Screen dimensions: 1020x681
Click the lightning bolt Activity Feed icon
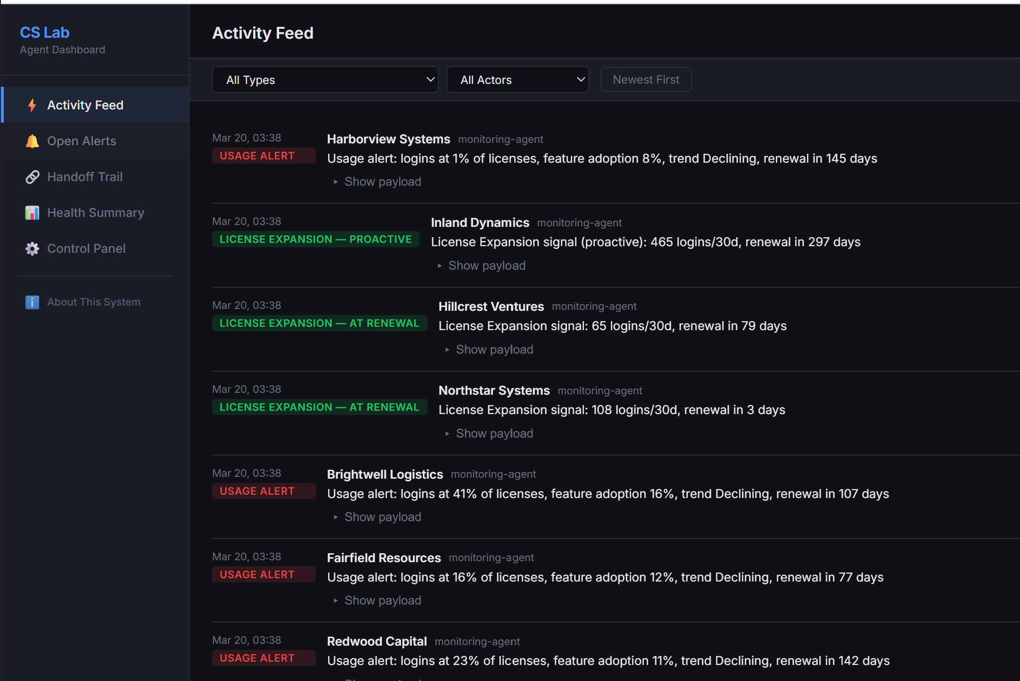pyautogui.click(x=32, y=105)
